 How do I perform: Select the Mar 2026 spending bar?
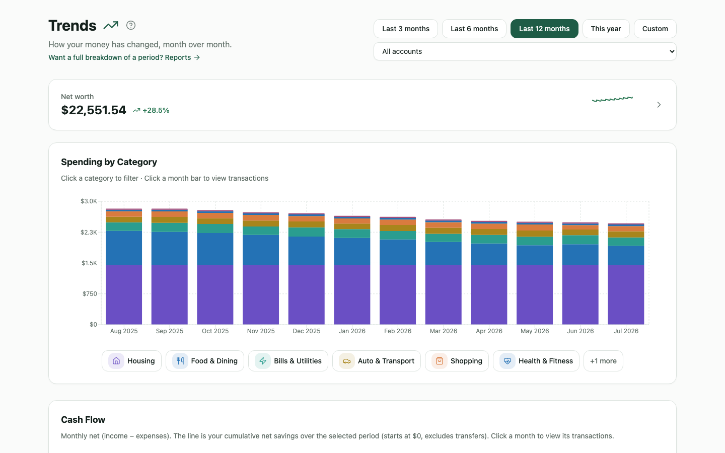(444, 272)
